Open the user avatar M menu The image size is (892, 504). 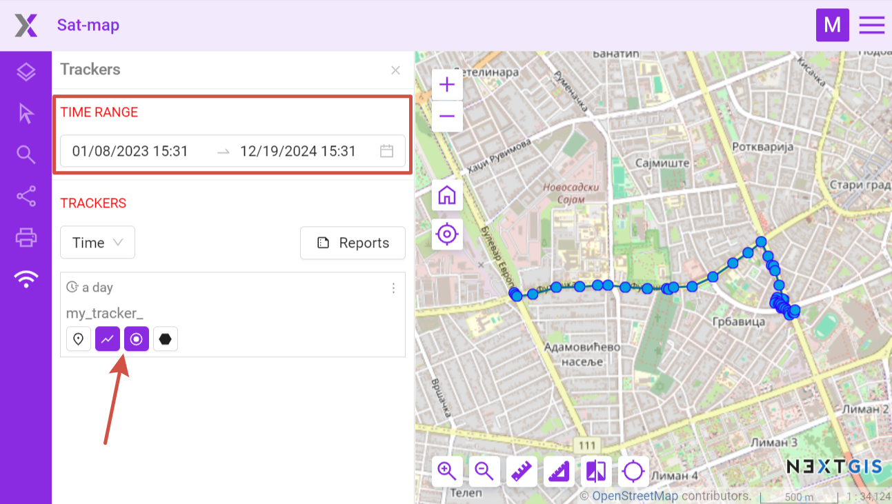pos(833,26)
